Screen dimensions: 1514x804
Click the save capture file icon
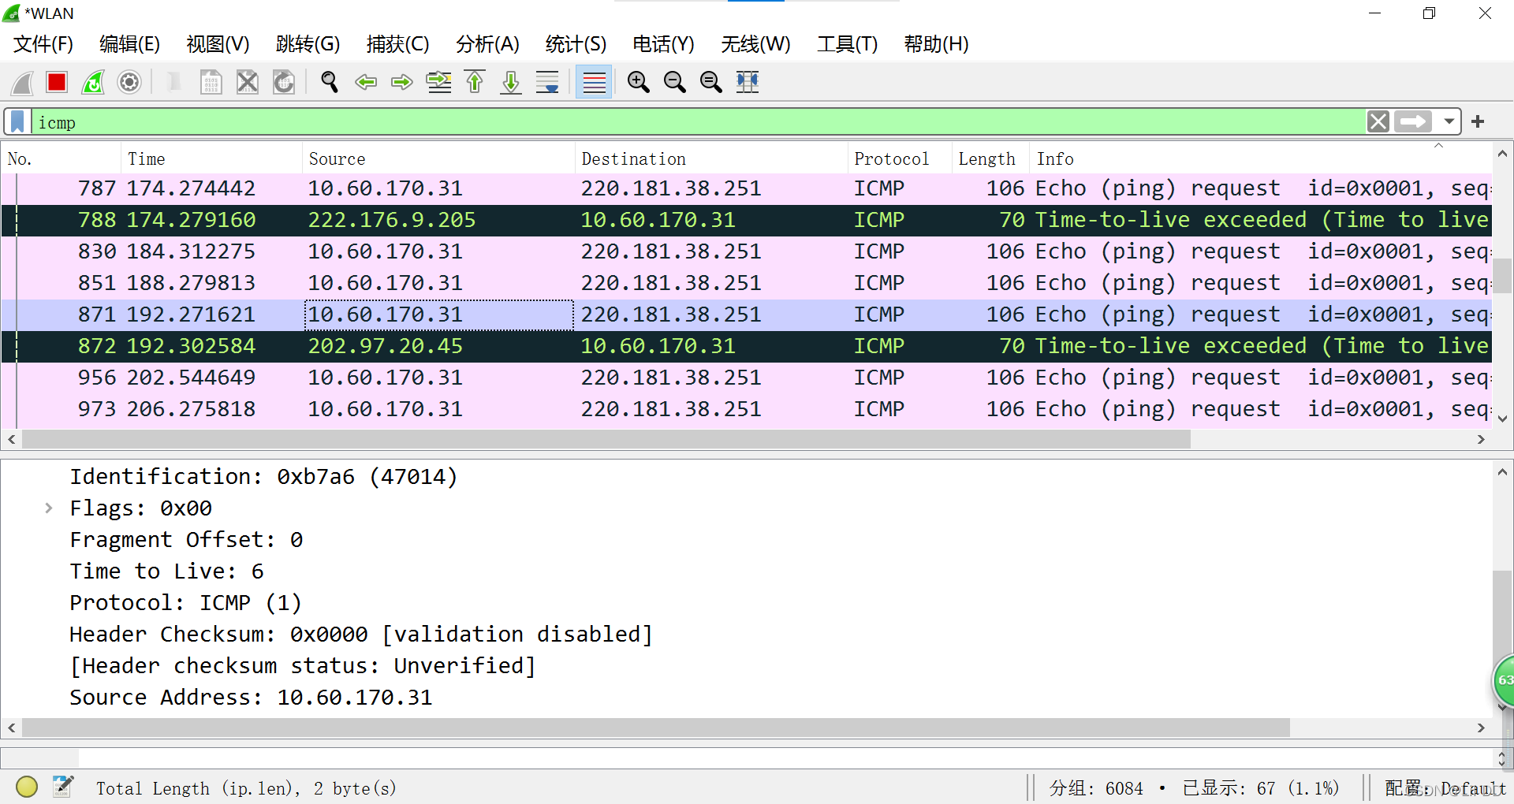[211, 82]
